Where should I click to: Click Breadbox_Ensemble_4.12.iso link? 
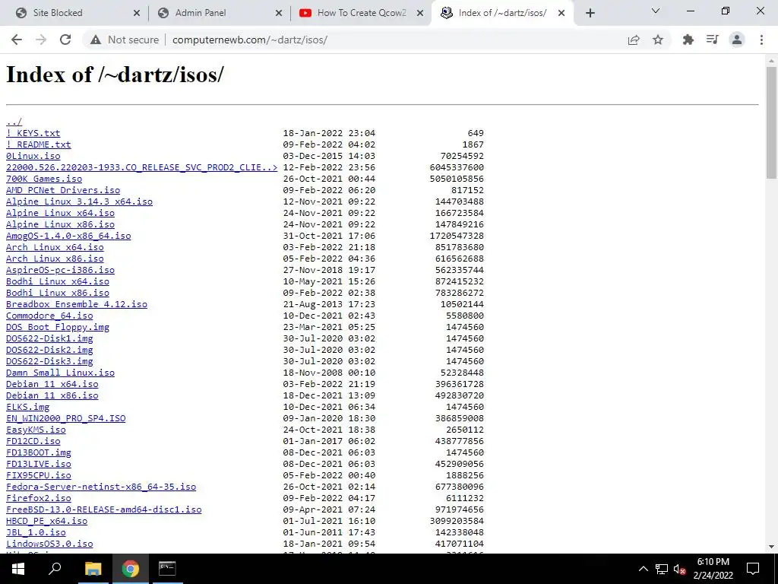pos(77,304)
